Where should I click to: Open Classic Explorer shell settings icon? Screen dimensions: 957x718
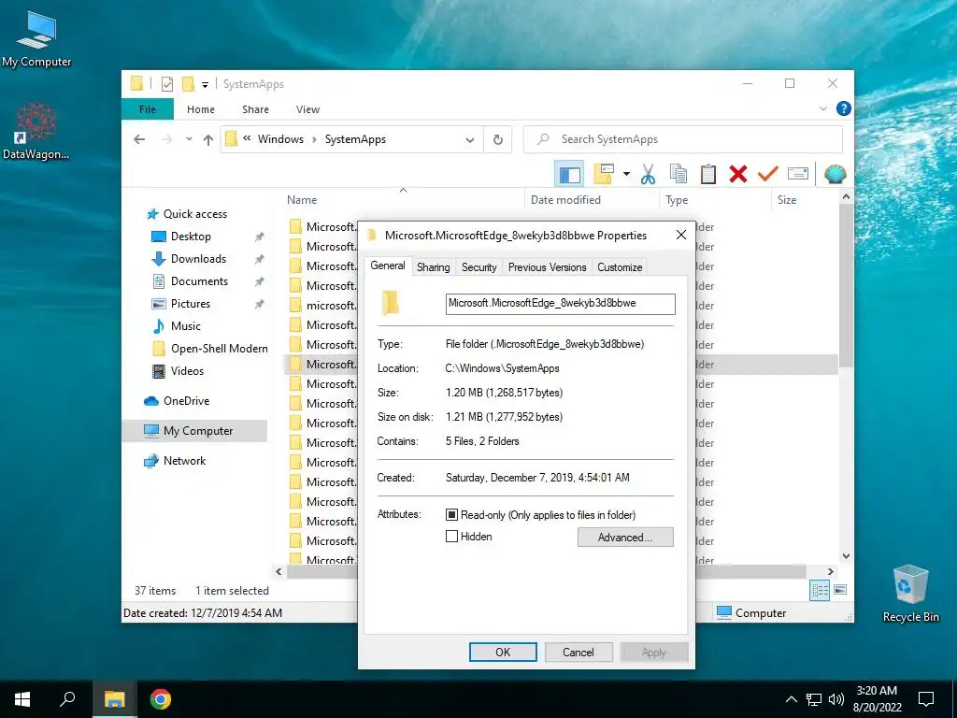(x=835, y=174)
